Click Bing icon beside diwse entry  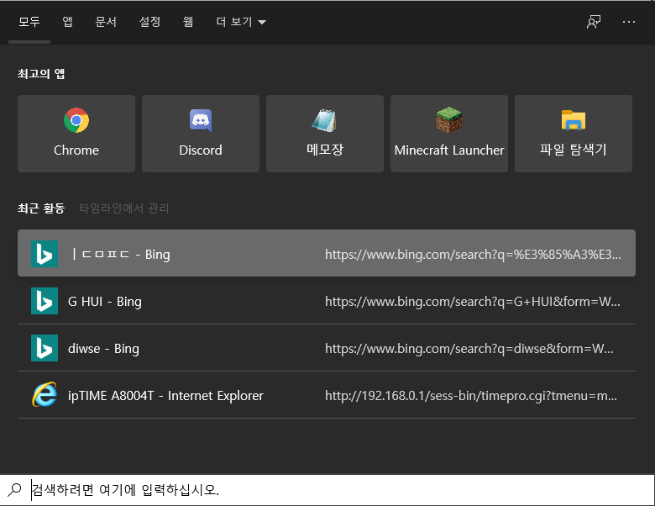pyautogui.click(x=45, y=348)
